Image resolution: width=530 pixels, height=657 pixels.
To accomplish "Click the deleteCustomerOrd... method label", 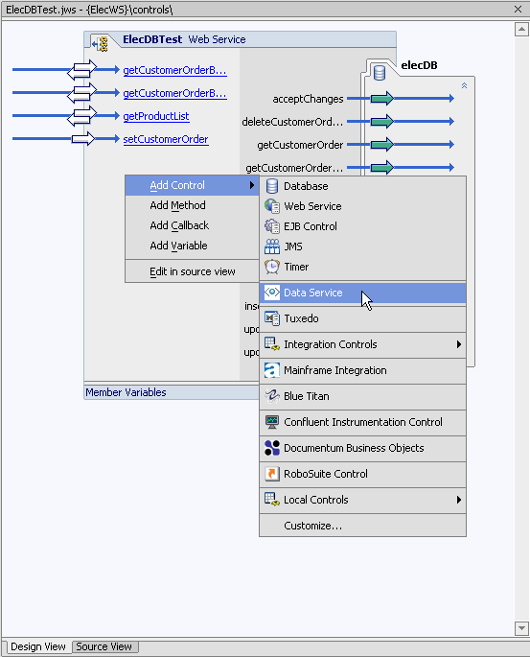I will click(292, 122).
